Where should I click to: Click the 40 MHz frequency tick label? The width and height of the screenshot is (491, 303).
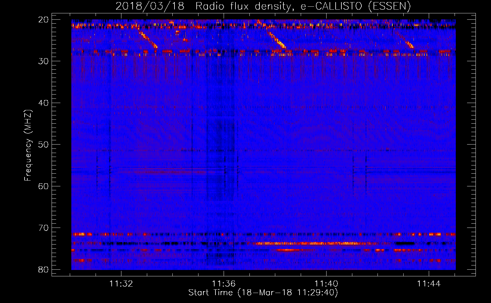click(44, 103)
